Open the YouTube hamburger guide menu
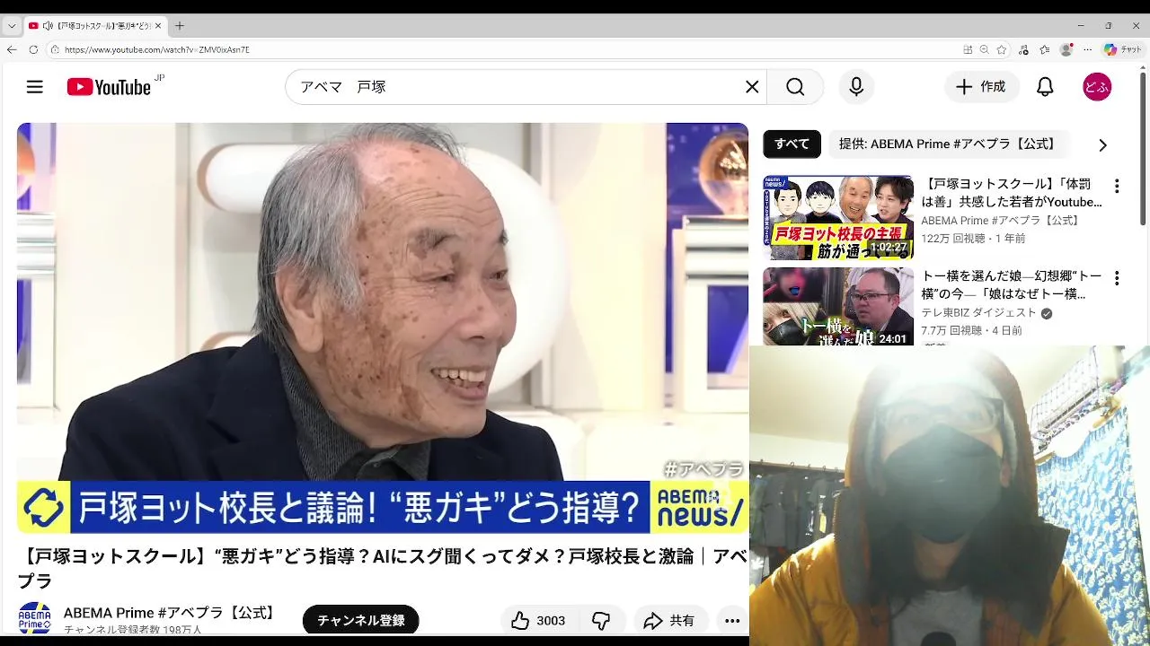This screenshot has height=646, width=1150. coord(35,87)
